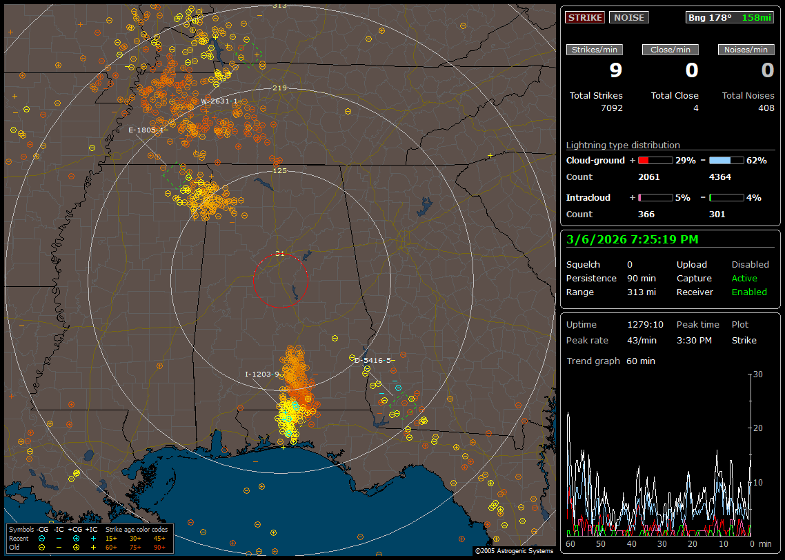
Task: Select storm cell label D-5416-5
Action: 373,360
